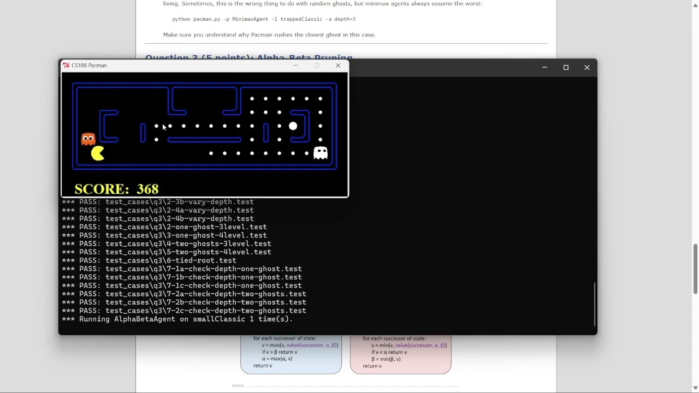The height and width of the screenshot is (393, 699).
Task: Click the 2-one-ghost-3level.test PASS line
Action: 164,227
